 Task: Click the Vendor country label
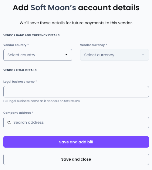click(x=15, y=45)
